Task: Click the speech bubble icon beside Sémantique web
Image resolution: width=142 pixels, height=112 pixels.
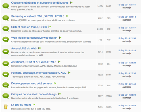Action: (x=6, y=18)
